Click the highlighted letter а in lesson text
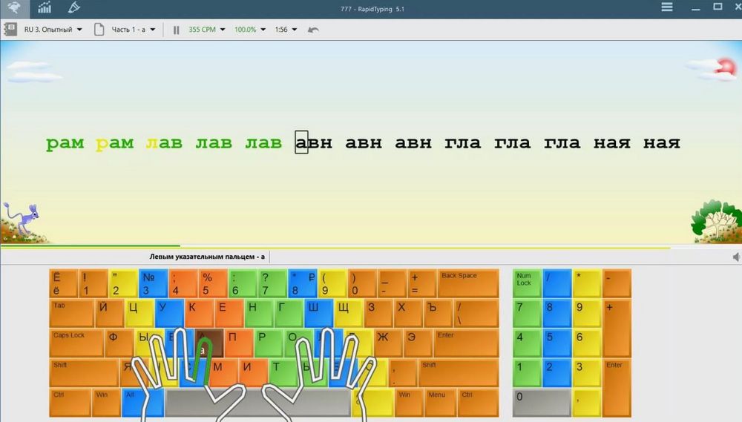The width and height of the screenshot is (742, 422). coord(301,142)
